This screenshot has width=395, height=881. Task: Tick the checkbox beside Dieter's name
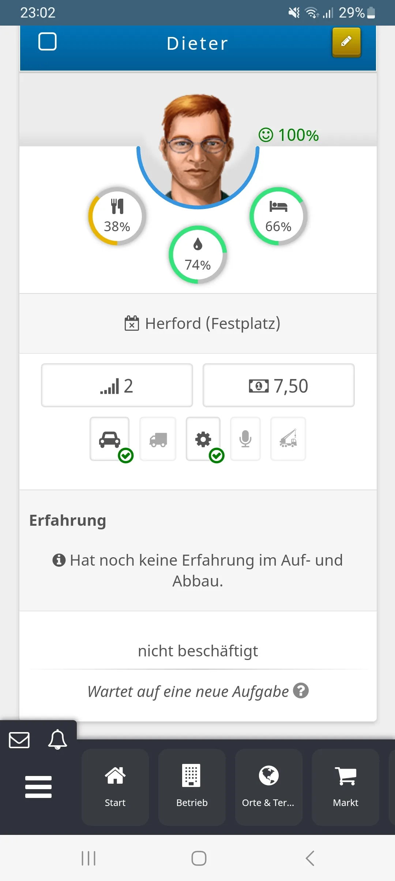[x=48, y=41]
